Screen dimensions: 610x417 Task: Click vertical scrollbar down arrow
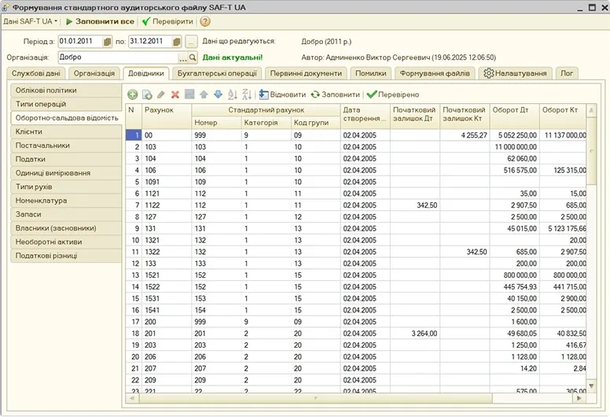pyautogui.click(x=591, y=386)
